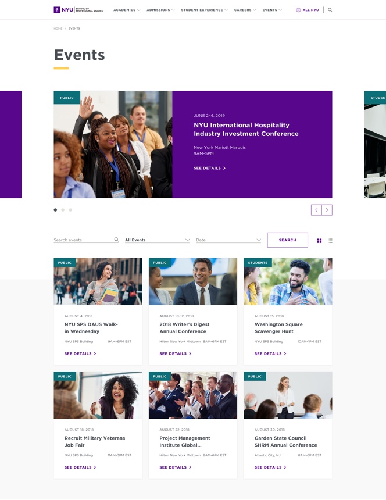Click the Washington Square Scavenger Hunt thumbnail
386x500 pixels.
click(288, 281)
